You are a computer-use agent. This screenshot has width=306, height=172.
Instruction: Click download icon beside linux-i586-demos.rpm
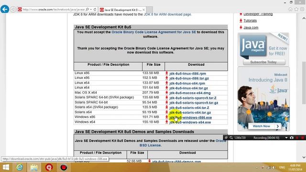150,161
